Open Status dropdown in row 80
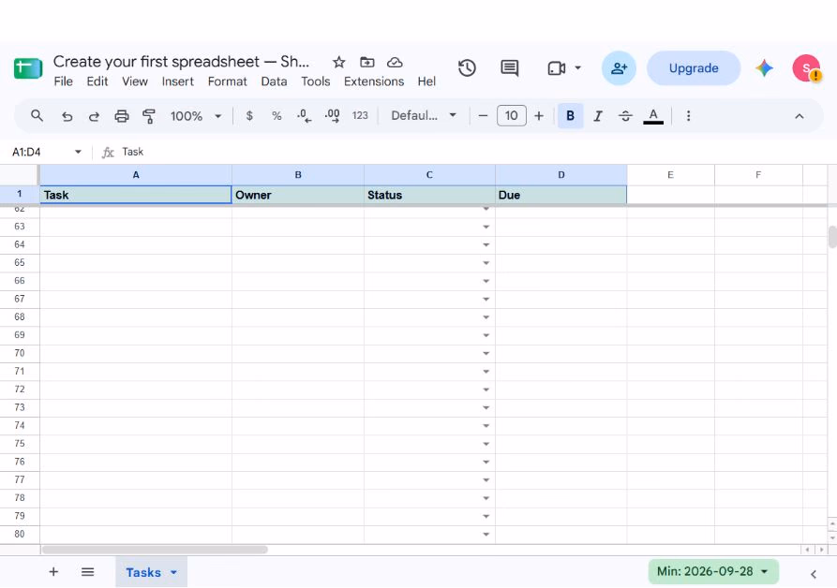This screenshot has height=588, width=837. [486, 534]
